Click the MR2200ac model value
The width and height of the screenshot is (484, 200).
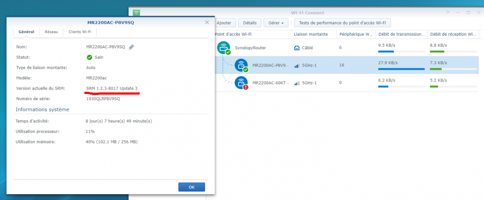(x=97, y=78)
